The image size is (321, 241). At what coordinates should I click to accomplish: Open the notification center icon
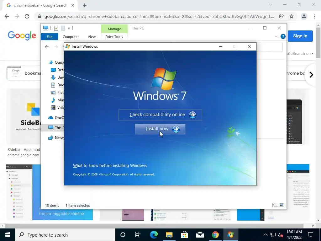pos(311,235)
